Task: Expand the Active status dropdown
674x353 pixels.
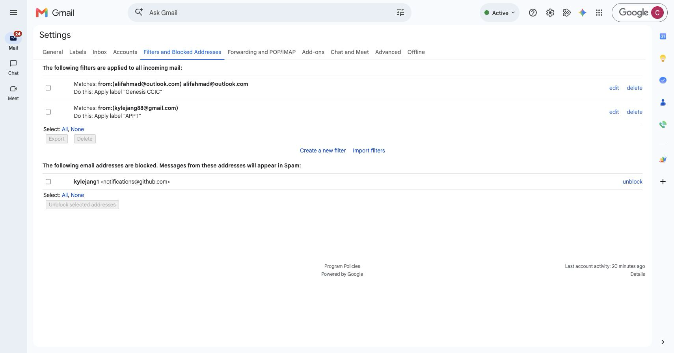Action: pyautogui.click(x=499, y=13)
